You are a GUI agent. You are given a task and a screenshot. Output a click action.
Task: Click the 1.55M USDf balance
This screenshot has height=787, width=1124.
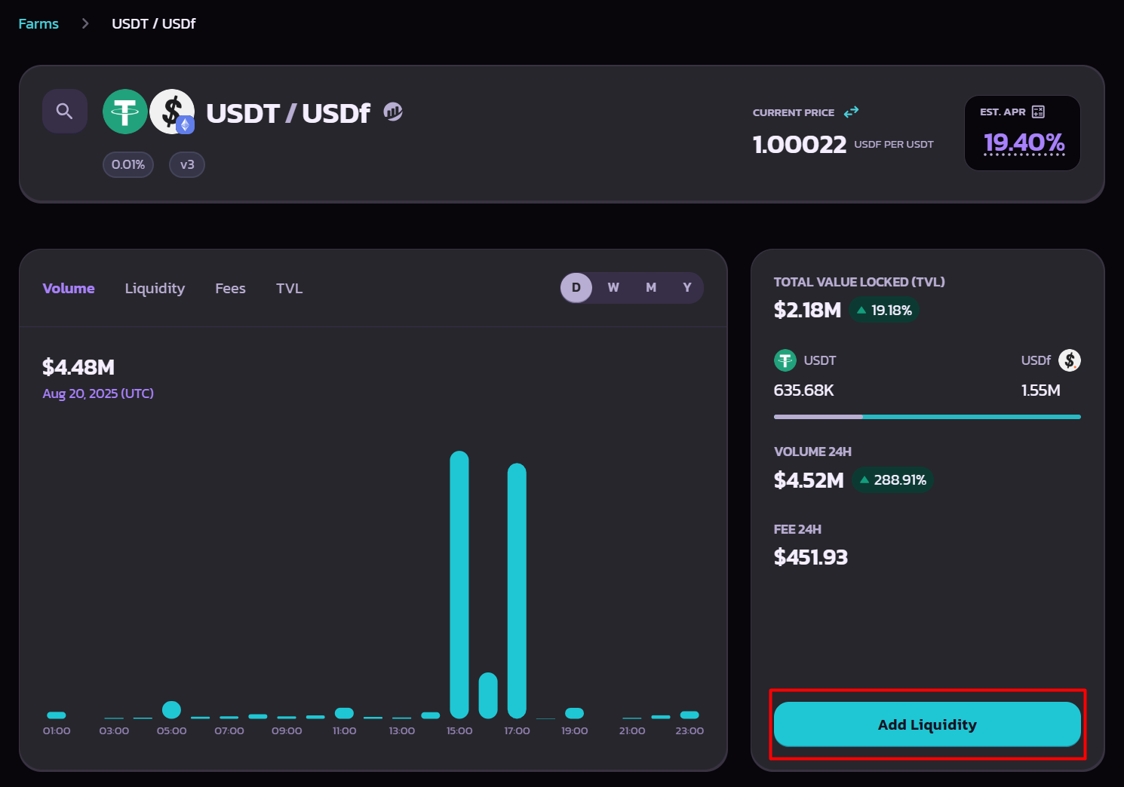coord(1041,390)
